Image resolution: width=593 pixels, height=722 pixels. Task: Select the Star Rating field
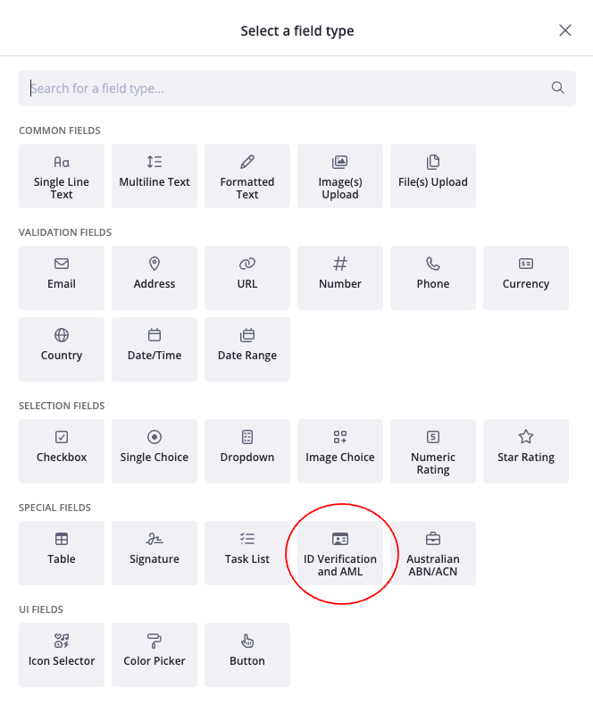(526, 451)
